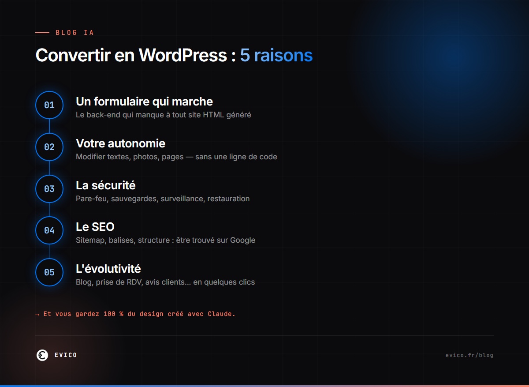The image size is (529, 387).
Task: Select the title 'Le SEO'
Action: [x=95, y=227]
